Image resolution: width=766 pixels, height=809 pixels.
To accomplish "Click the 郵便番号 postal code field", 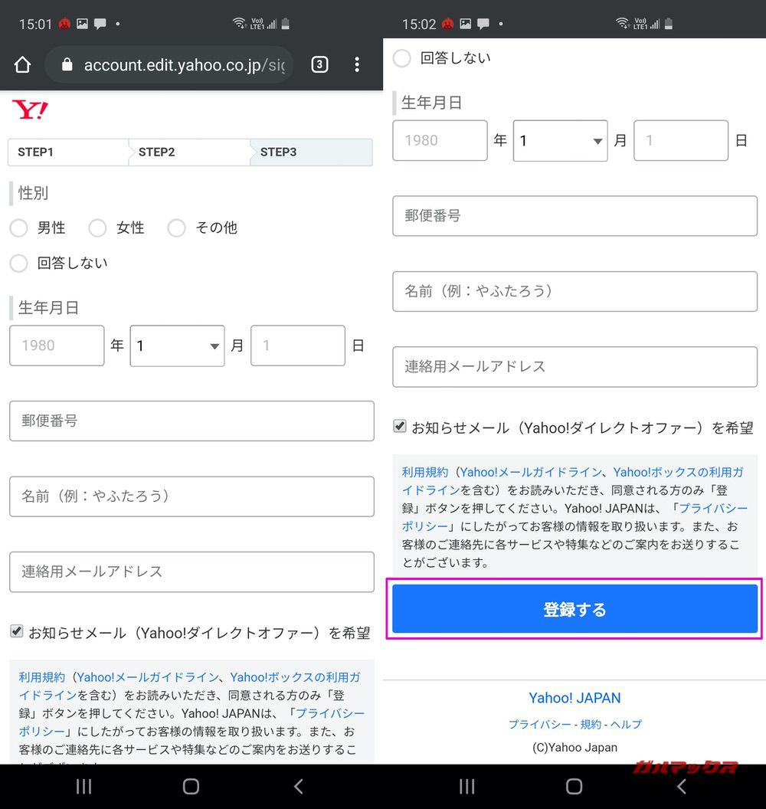I will (x=191, y=421).
